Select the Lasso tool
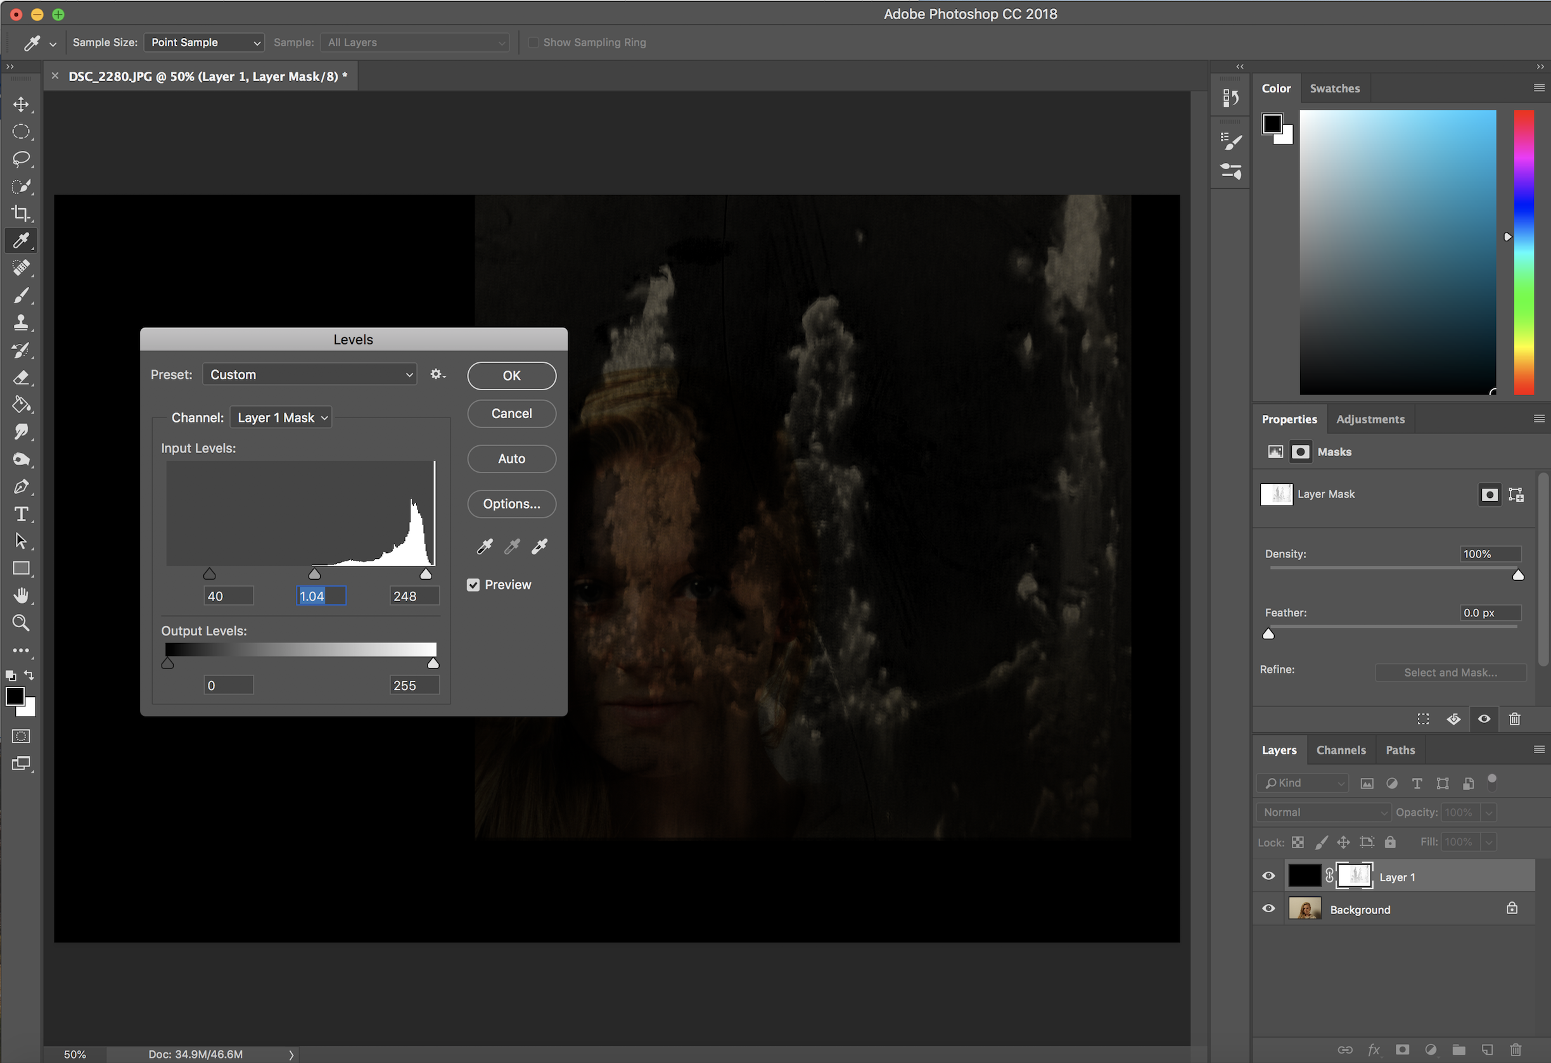The height and width of the screenshot is (1063, 1551). [21, 159]
